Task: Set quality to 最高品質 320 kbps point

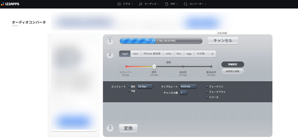Action: 211,67
